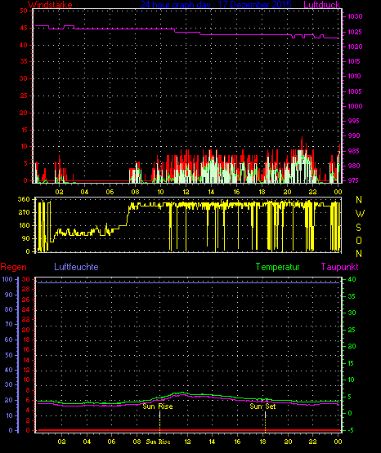Image resolution: width=381 pixels, height=453 pixels.
Task: Click the 1020 value on the Luftdruck axis
Action: coord(355,47)
